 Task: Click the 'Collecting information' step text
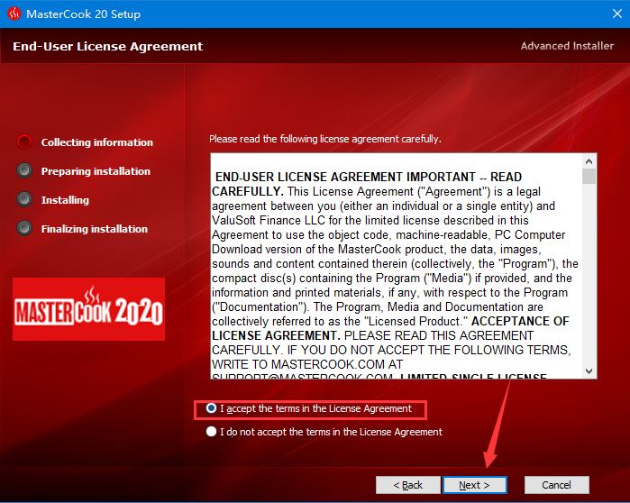(x=97, y=142)
